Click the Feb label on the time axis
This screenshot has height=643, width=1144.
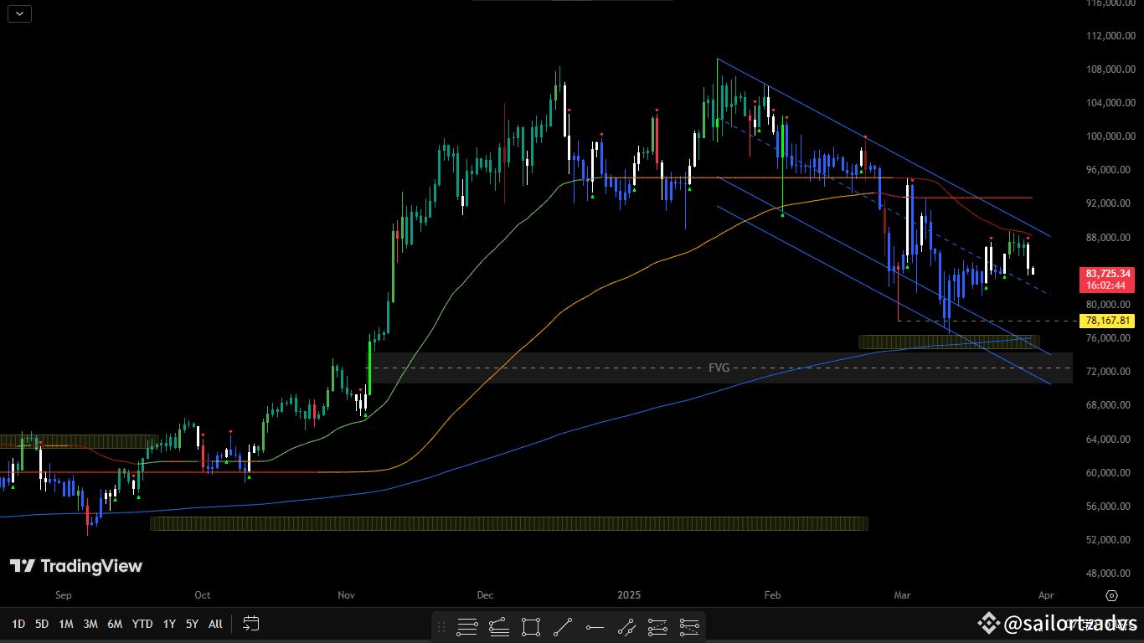point(772,595)
